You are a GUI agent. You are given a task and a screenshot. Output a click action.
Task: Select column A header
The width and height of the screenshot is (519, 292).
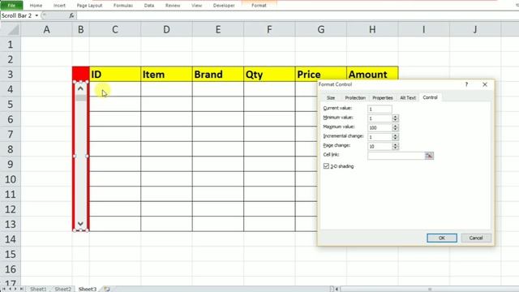pos(47,30)
